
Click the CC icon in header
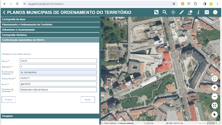pyautogui.click(x=207, y=12)
